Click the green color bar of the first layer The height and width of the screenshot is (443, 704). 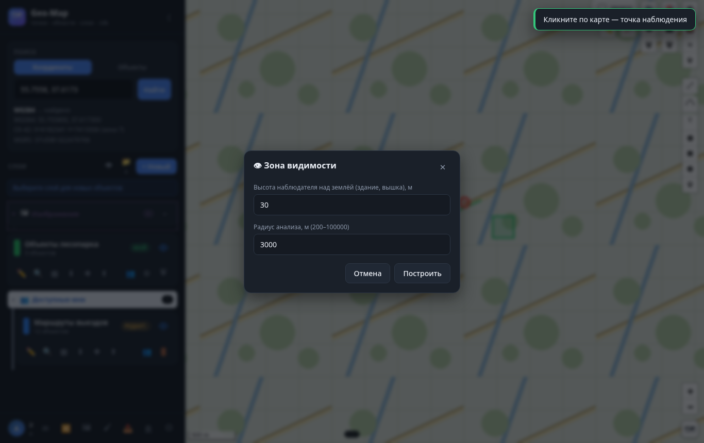17,248
